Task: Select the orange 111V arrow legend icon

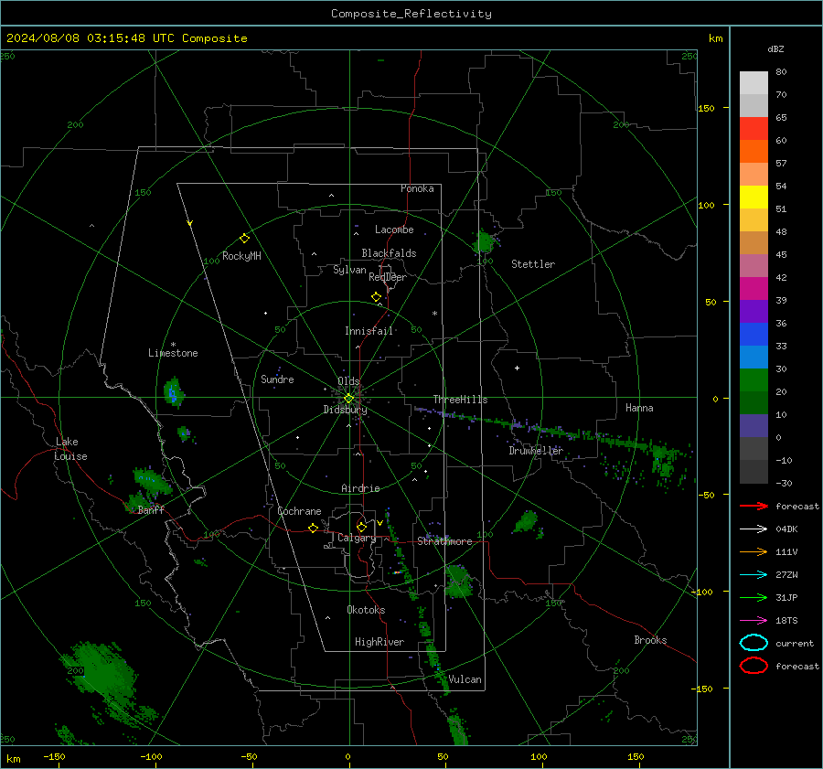Action: click(754, 551)
